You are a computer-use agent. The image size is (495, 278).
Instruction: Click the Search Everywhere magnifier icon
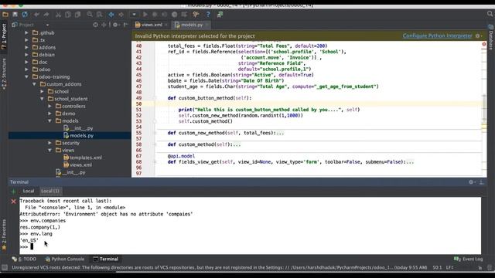[x=490, y=14]
